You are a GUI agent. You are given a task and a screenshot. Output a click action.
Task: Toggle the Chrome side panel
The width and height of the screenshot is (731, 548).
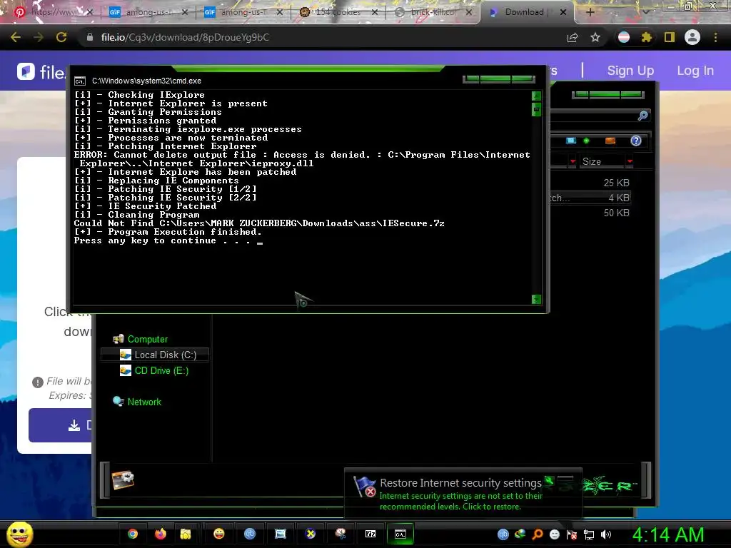click(670, 37)
